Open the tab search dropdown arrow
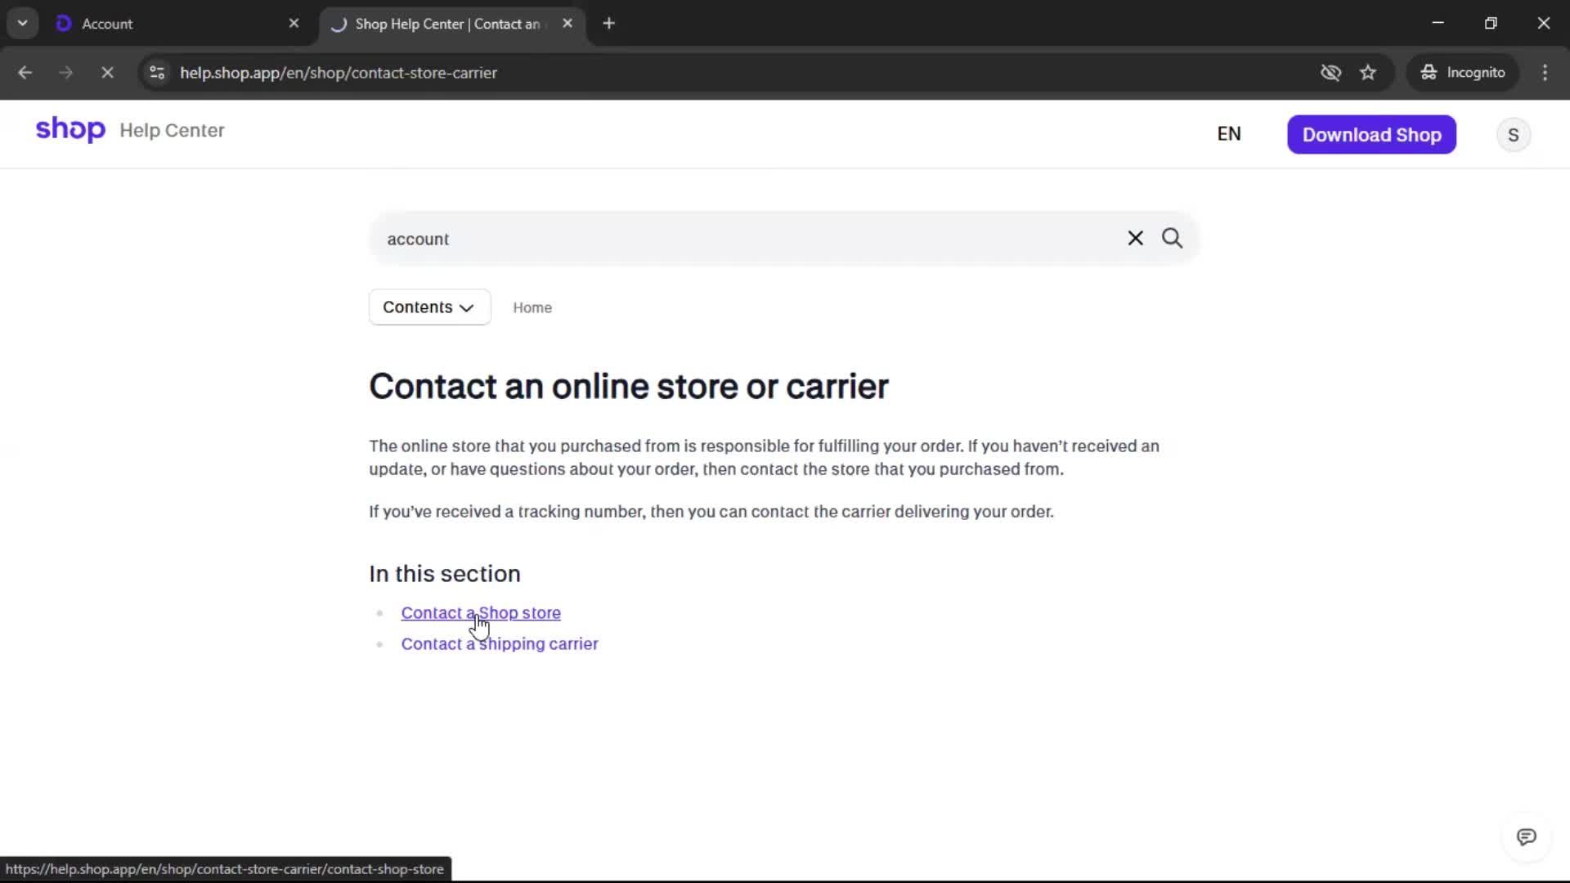Image resolution: width=1570 pixels, height=883 pixels. click(23, 23)
